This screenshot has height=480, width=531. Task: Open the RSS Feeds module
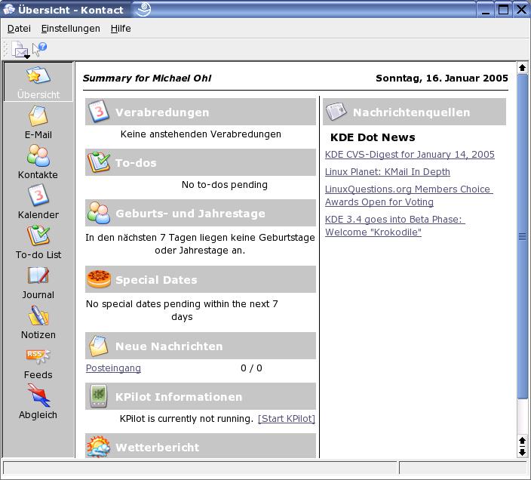pos(38,362)
